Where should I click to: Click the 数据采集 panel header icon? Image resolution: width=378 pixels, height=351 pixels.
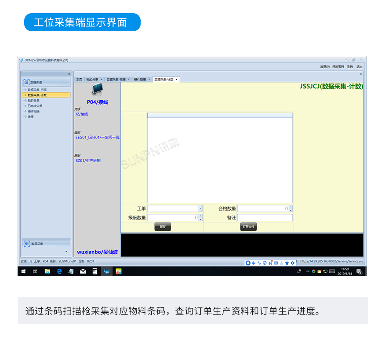tap(26, 82)
